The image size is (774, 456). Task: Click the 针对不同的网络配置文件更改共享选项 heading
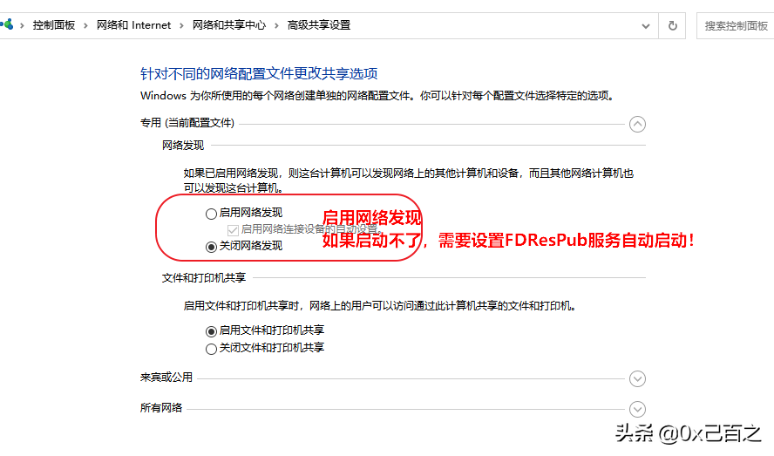point(259,73)
